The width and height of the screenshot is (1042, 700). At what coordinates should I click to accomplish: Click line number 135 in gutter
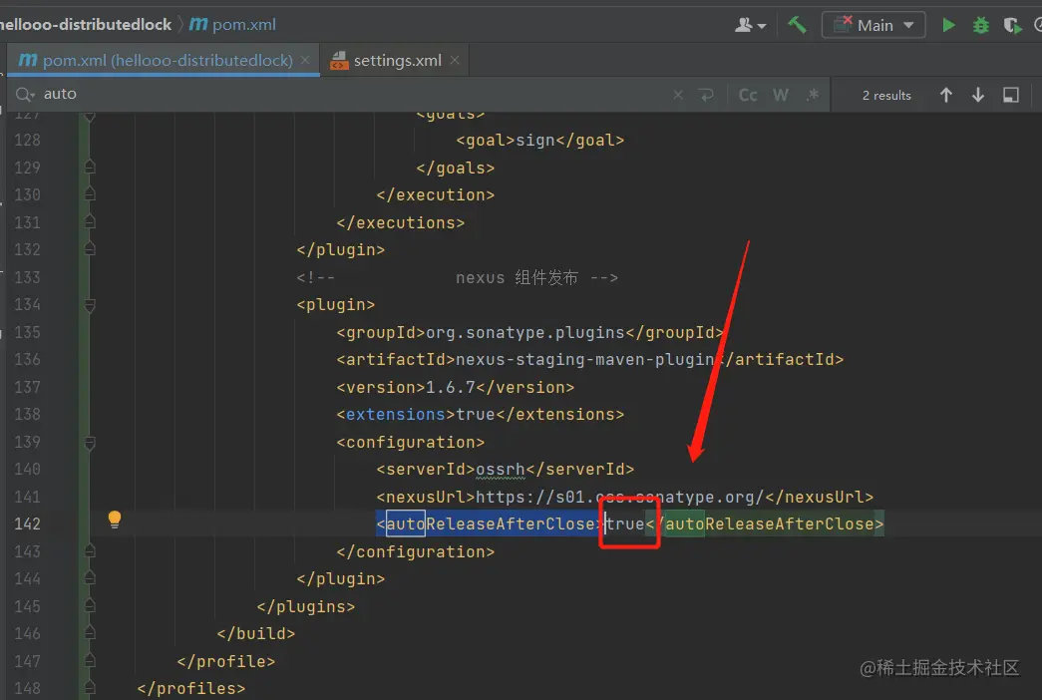tap(27, 332)
